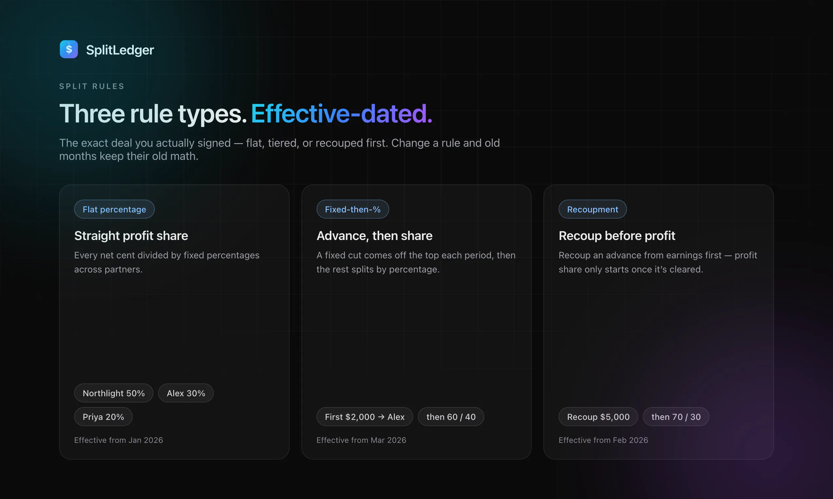
Task: Click the SplitLedger brand name
Action: [120, 50]
